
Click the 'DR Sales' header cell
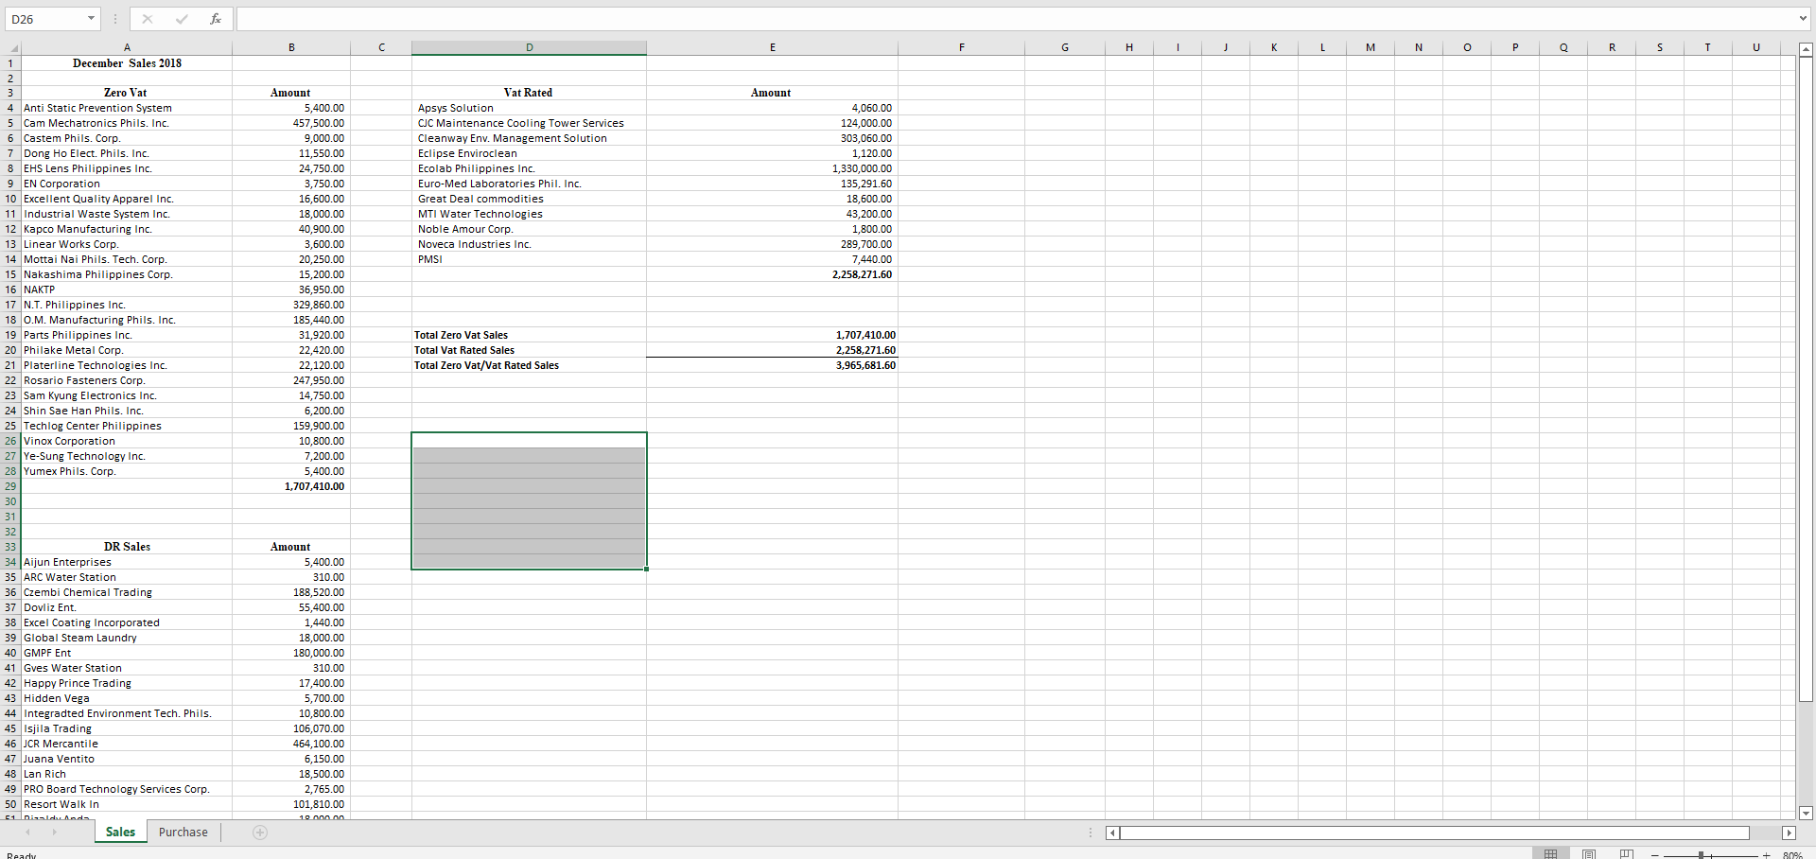[127, 547]
